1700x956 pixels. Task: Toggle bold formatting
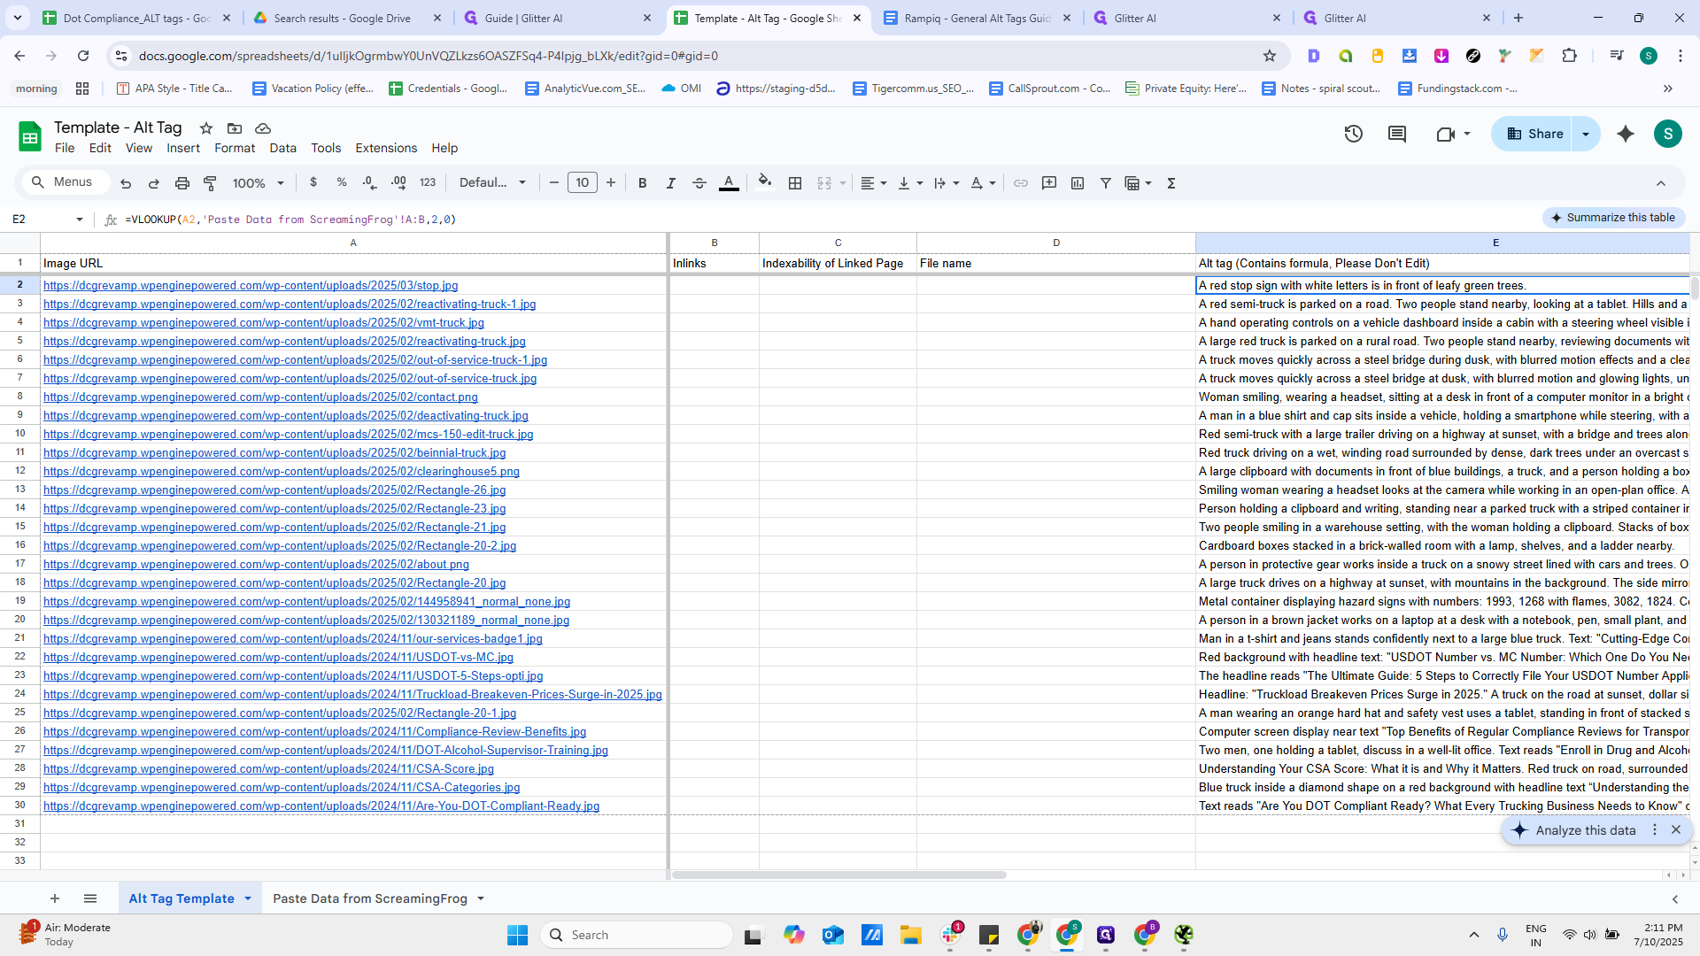click(x=643, y=183)
